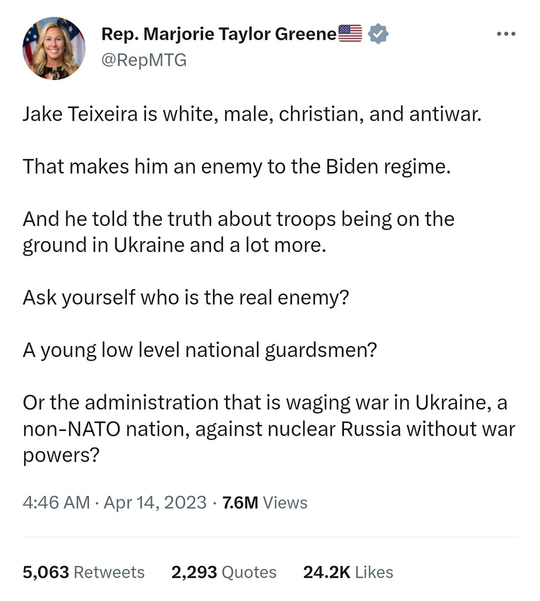View the 7.6M Views analytics
The image size is (540, 601).
(265, 502)
